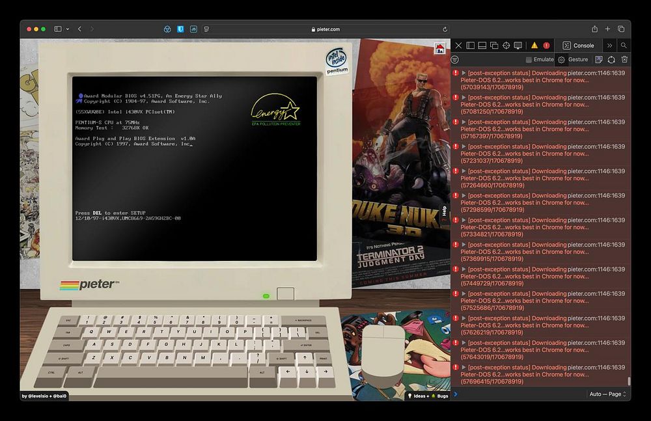Click the console prompt arrow at the bottom

pos(456,394)
